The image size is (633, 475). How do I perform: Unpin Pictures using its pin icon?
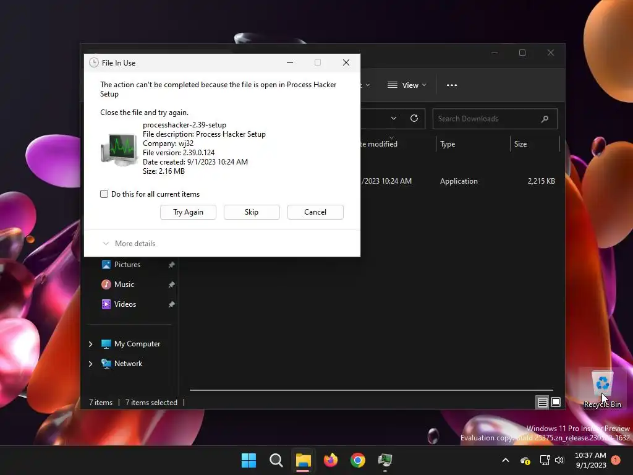(172, 265)
